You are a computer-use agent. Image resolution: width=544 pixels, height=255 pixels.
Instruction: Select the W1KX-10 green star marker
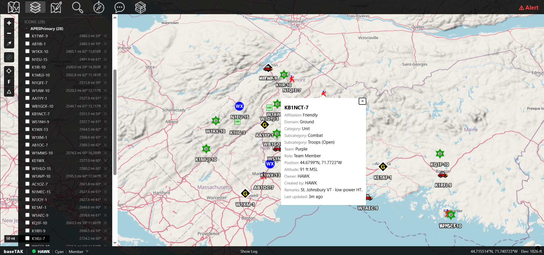(216, 121)
